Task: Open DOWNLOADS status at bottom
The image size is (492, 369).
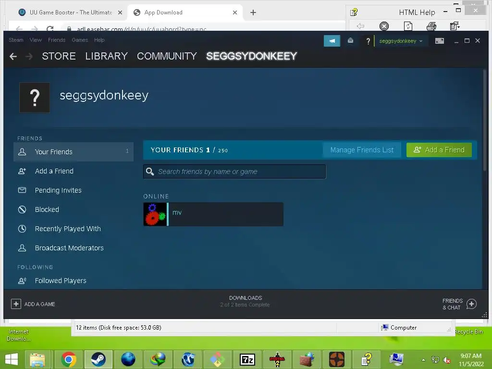Action: point(245,301)
